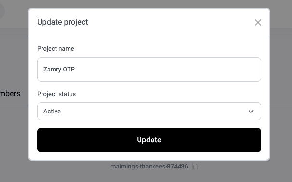
Task: Click the partially visible circle at top-left corner
Action: tap(2, 11)
